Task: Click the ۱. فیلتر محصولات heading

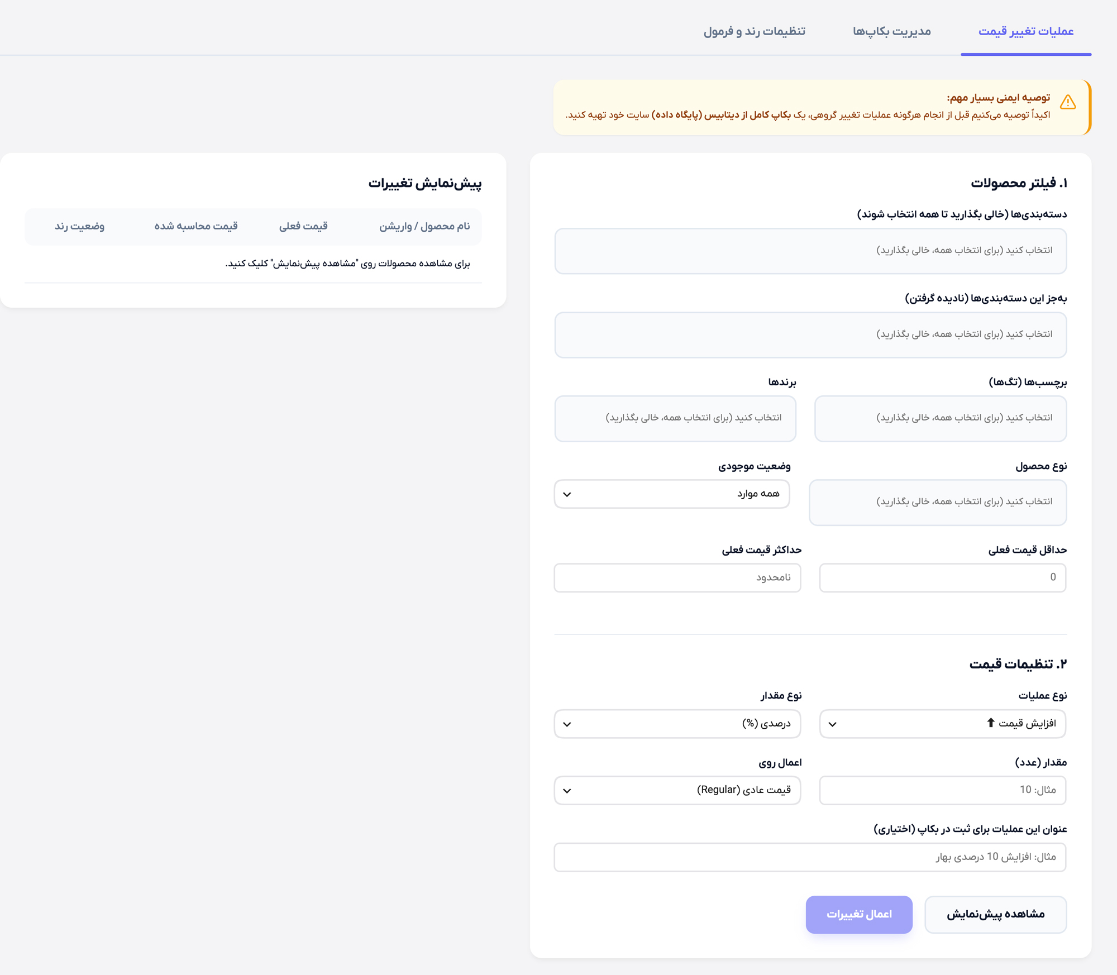Action: coord(1019,183)
